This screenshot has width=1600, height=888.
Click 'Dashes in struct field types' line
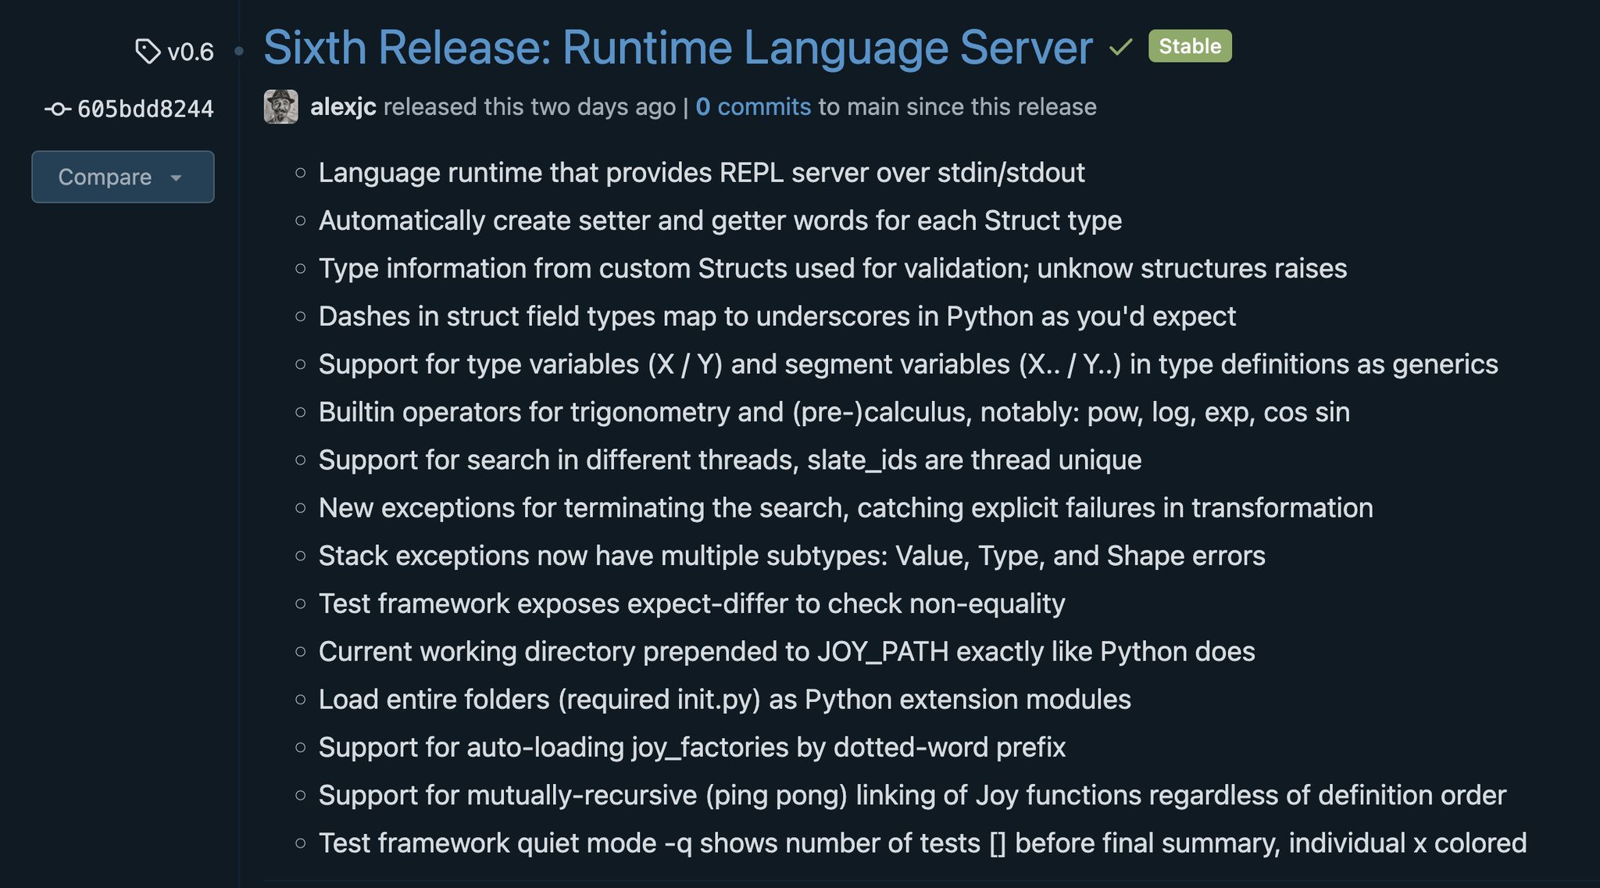(777, 317)
